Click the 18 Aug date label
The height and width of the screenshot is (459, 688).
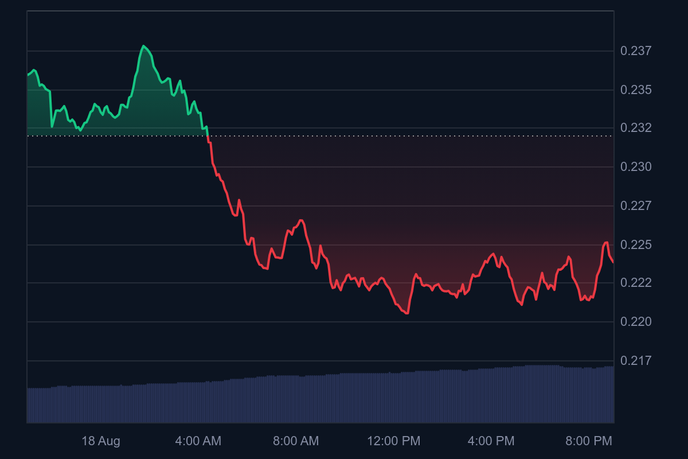(x=101, y=441)
